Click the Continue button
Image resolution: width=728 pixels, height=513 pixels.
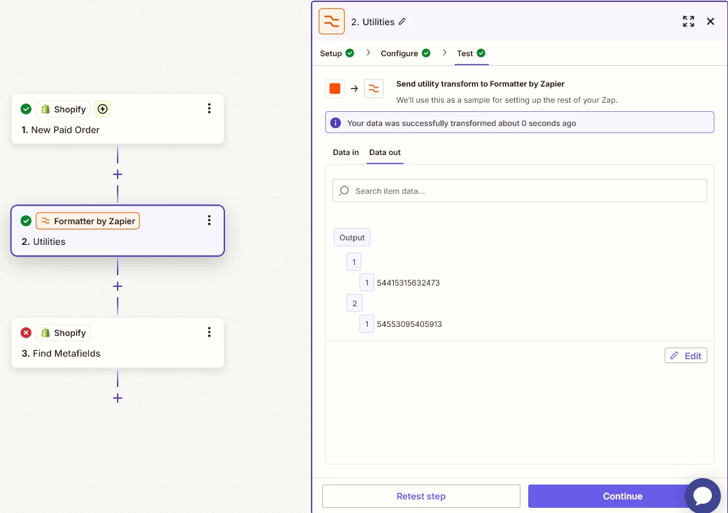pos(622,496)
